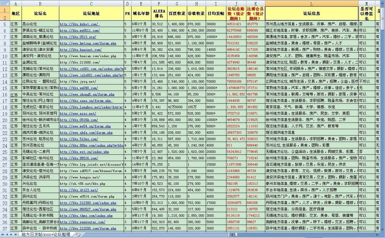The image size is (385, 238).
Task: Select Baidu index cell 42万6000
Action: click(177, 107)
